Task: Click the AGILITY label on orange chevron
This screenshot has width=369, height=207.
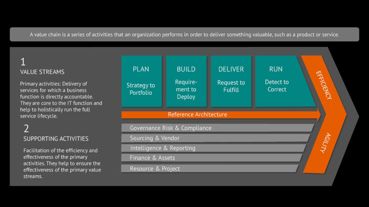Action: point(326,143)
